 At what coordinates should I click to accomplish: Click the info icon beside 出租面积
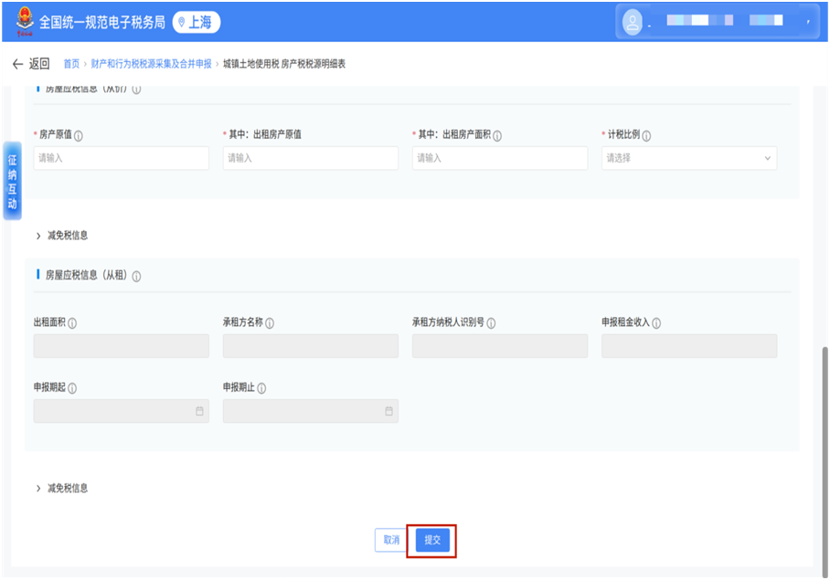pos(72,323)
